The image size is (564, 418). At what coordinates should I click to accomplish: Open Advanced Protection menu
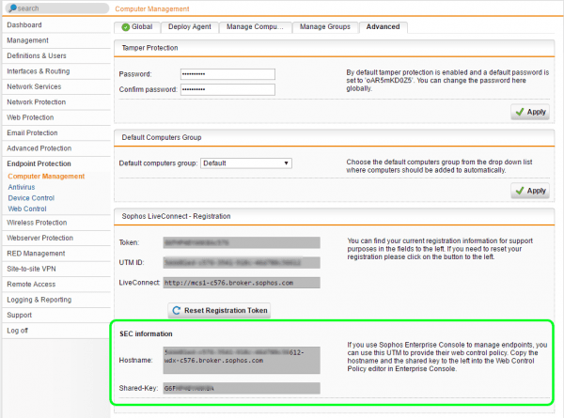click(x=56, y=148)
